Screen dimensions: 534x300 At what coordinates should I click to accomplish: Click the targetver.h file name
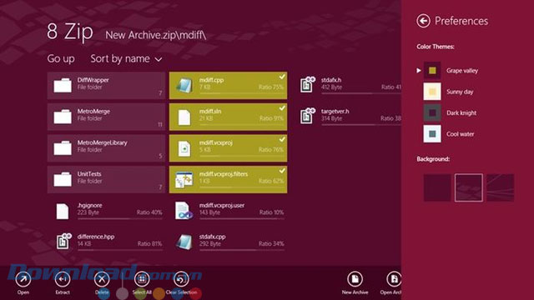[335, 111]
